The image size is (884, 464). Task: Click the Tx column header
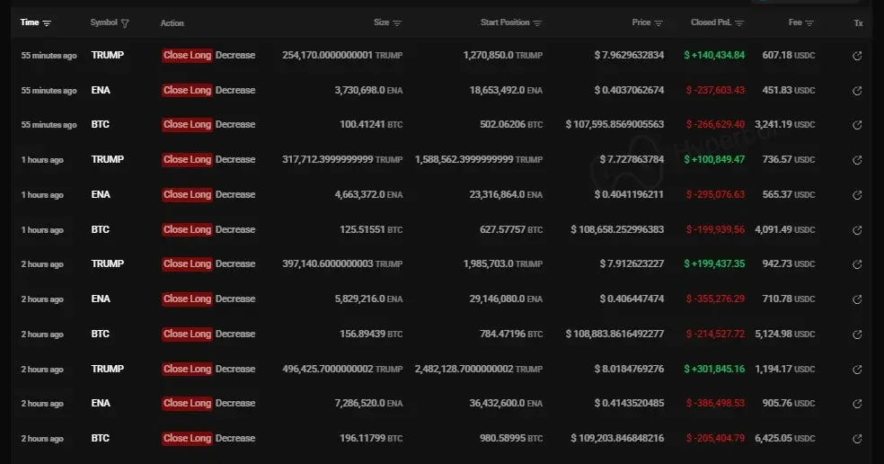point(858,23)
